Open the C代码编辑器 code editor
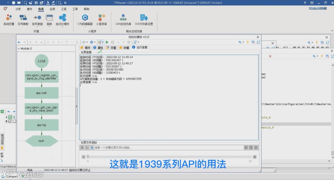Viewport: 334px width, 180px height. tap(85, 20)
